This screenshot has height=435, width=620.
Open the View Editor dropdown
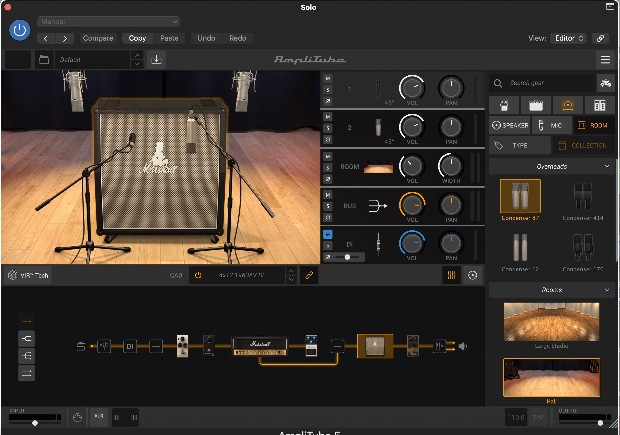(x=568, y=38)
